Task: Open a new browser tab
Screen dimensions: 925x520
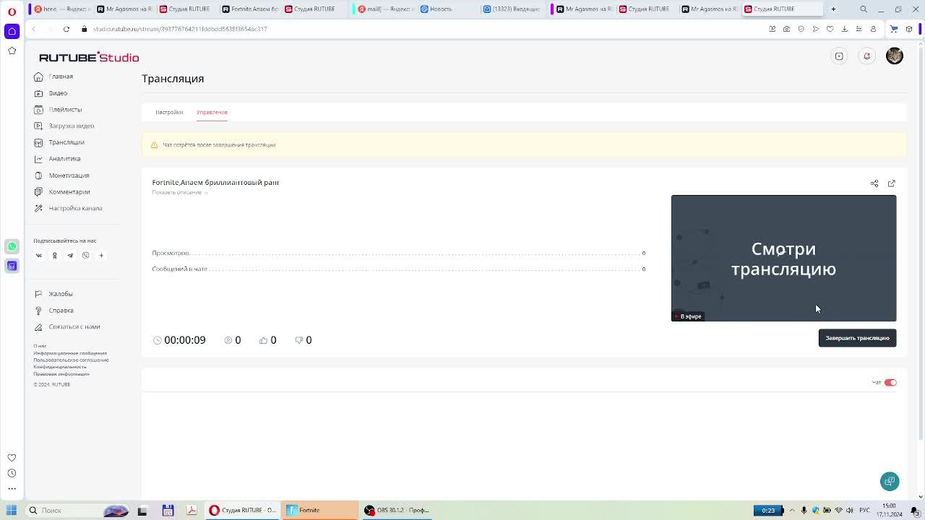Action: [833, 9]
